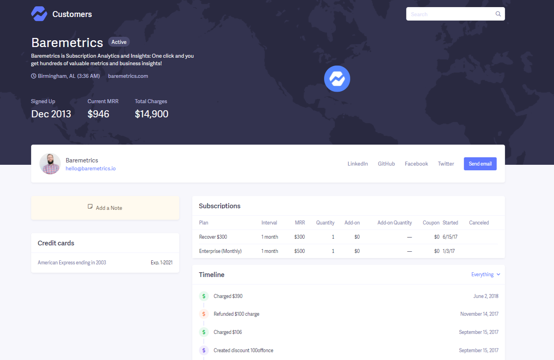
Task: Select the Recover $300 plan row
Action: click(x=348, y=237)
